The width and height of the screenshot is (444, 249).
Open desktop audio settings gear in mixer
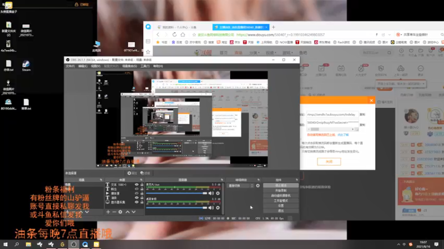(218, 208)
